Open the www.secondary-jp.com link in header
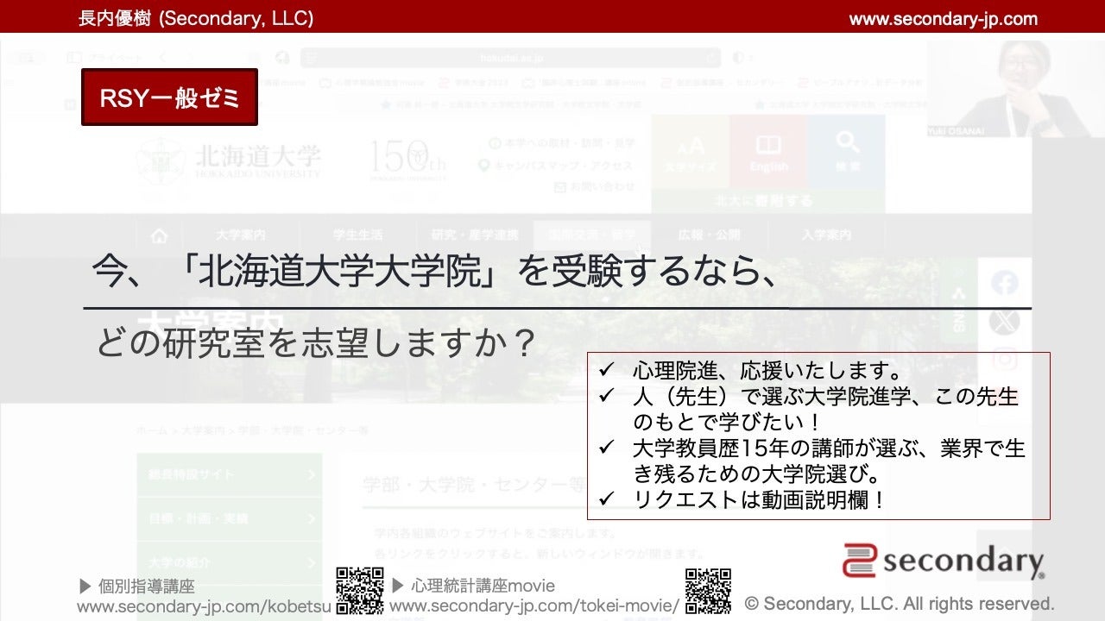This screenshot has height=621, width=1105. (x=943, y=18)
